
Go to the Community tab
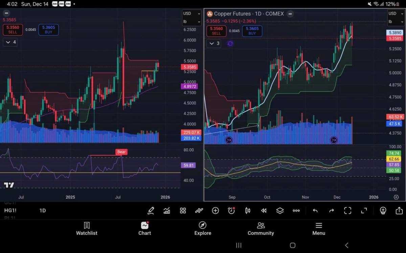click(261, 229)
